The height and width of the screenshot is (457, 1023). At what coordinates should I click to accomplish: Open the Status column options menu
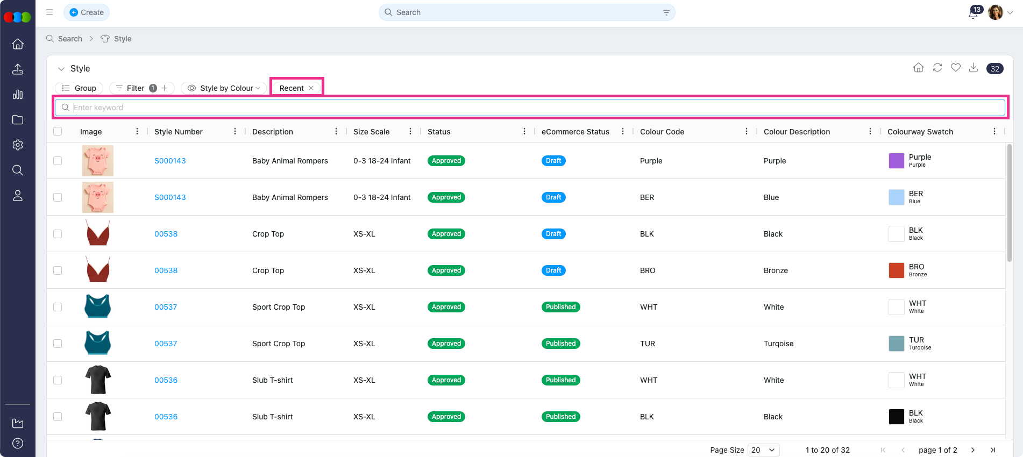[524, 132]
